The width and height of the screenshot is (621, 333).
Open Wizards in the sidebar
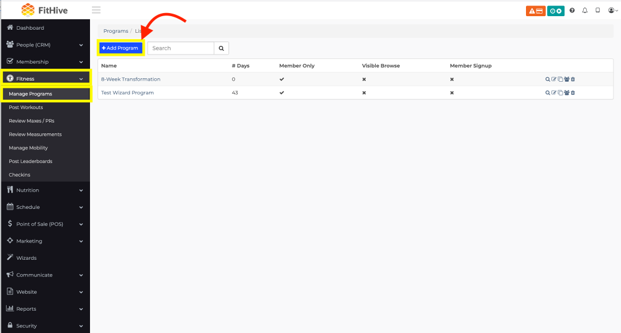tap(45, 258)
